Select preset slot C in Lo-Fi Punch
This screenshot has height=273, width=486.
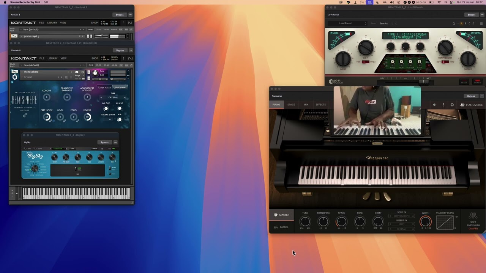469,24
